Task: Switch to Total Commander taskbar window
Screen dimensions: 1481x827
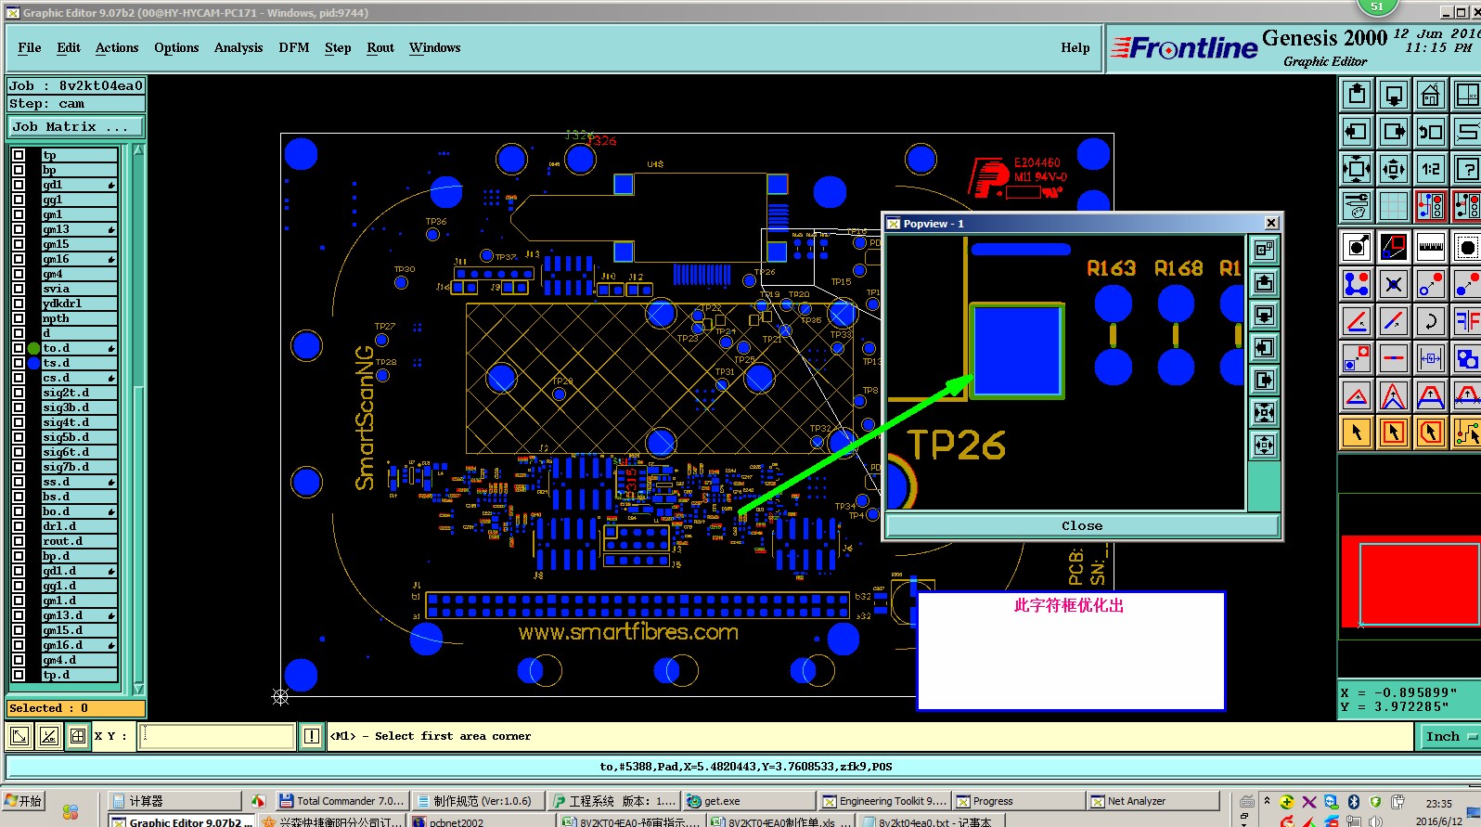Action: pyautogui.click(x=341, y=801)
